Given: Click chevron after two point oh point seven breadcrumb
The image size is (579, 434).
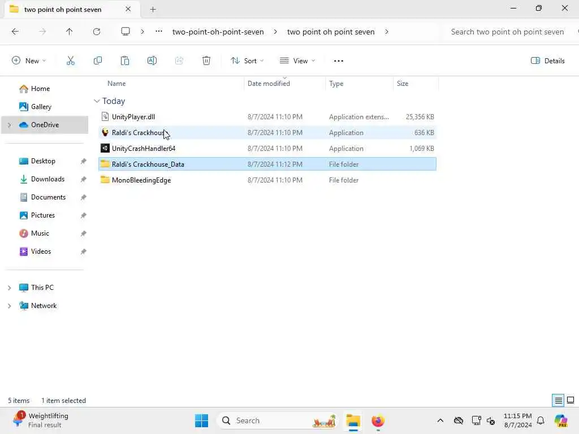Looking at the screenshot, I should pyautogui.click(x=387, y=32).
